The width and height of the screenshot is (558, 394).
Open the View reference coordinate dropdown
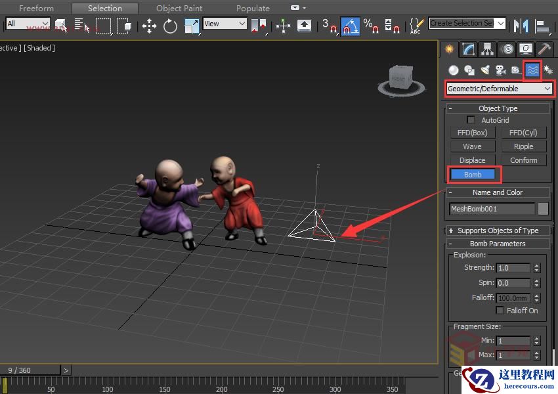pos(225,24)
